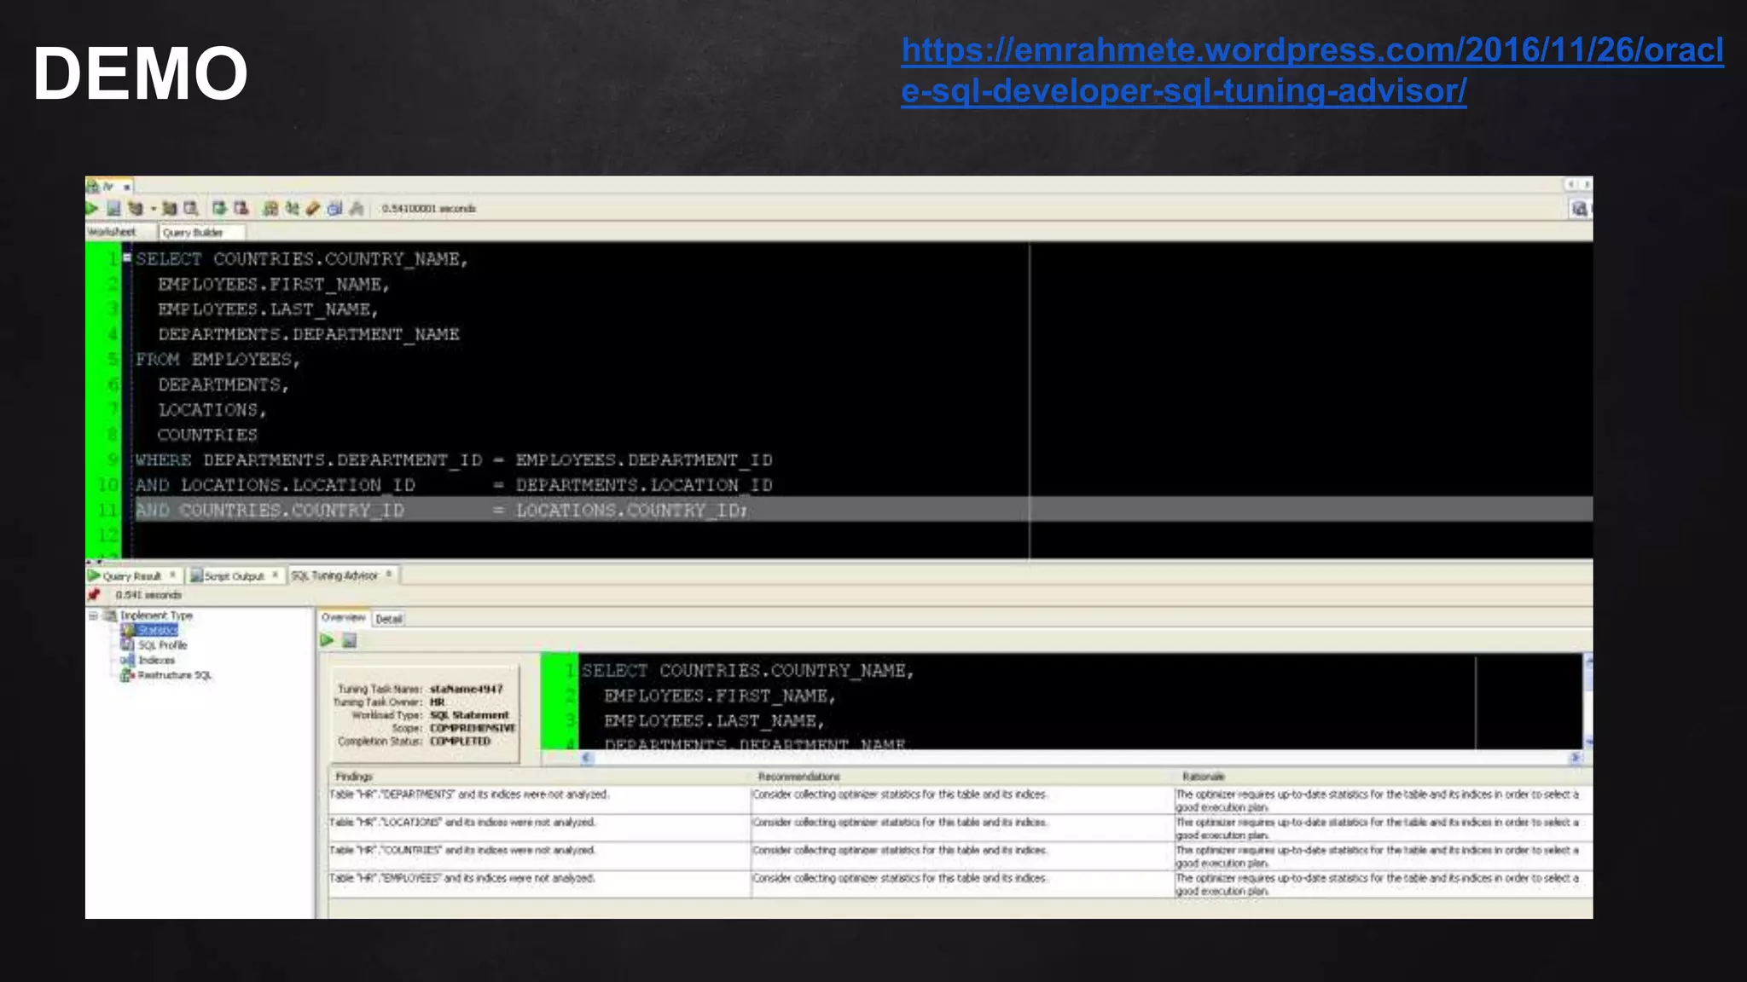The image size is (1747, 982).
Task: Click the 0.54100001 seconds timing text
Action: (429, 208)
